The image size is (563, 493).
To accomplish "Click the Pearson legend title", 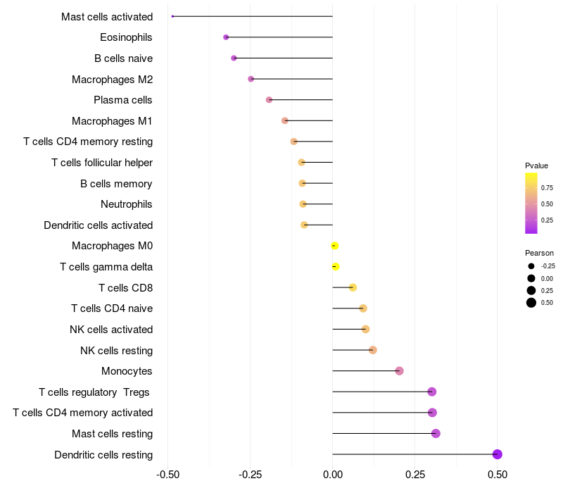I will [539, 253].
